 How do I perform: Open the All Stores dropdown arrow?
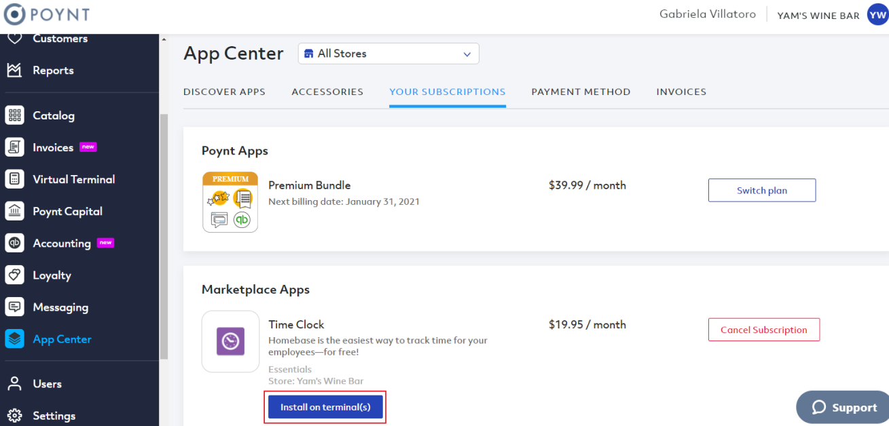click(x=467, y=54)
